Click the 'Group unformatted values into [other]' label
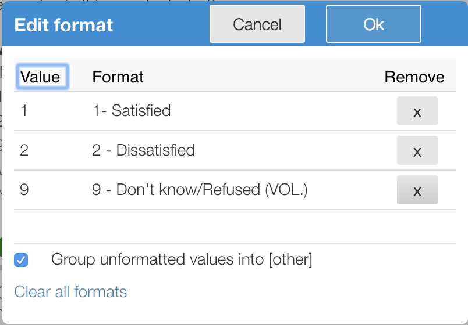 pyautogui.click(x=182, y=259)
